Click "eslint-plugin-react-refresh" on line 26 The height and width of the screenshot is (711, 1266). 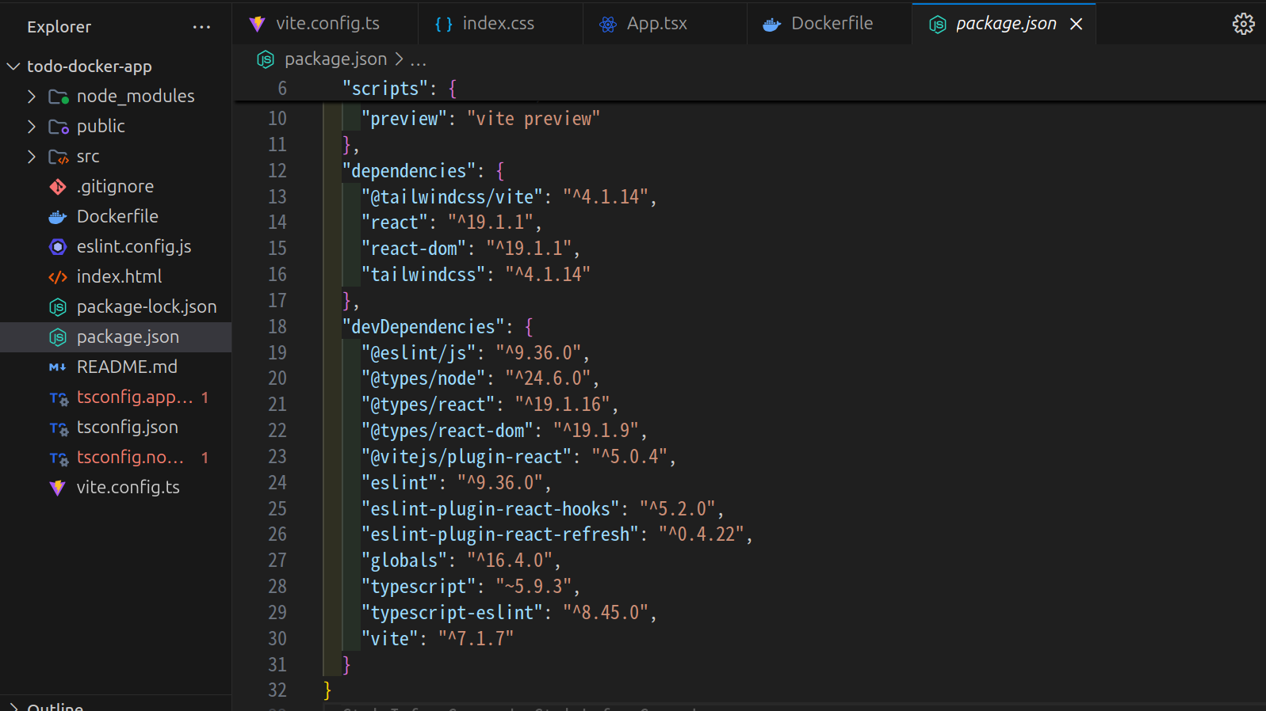pos(500,534)
